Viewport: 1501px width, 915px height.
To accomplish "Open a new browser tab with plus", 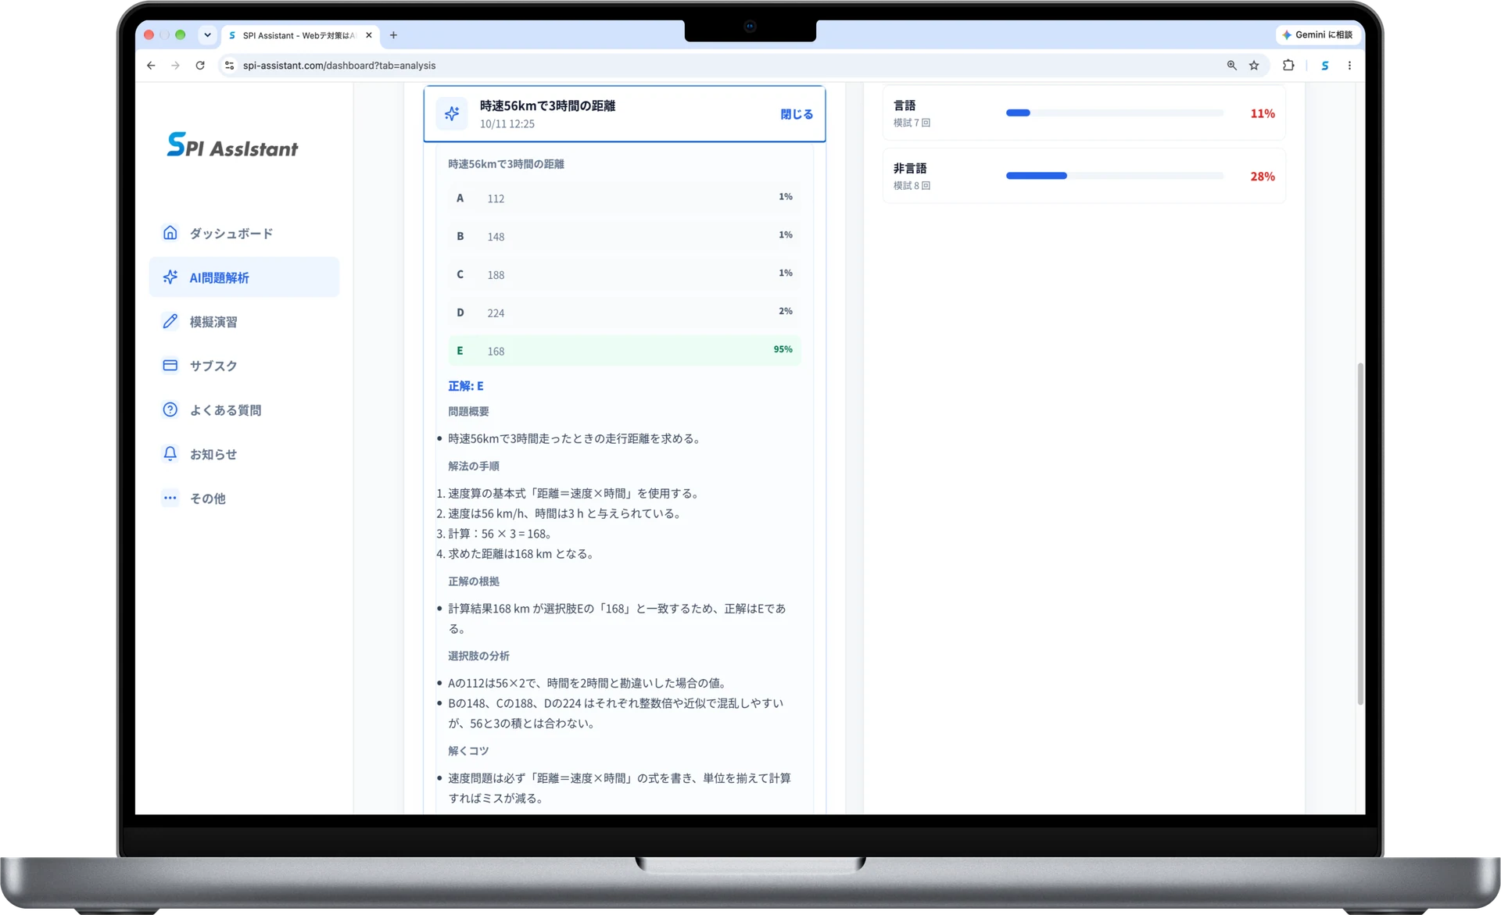I will pyautogui.click(x=393, y=35).
